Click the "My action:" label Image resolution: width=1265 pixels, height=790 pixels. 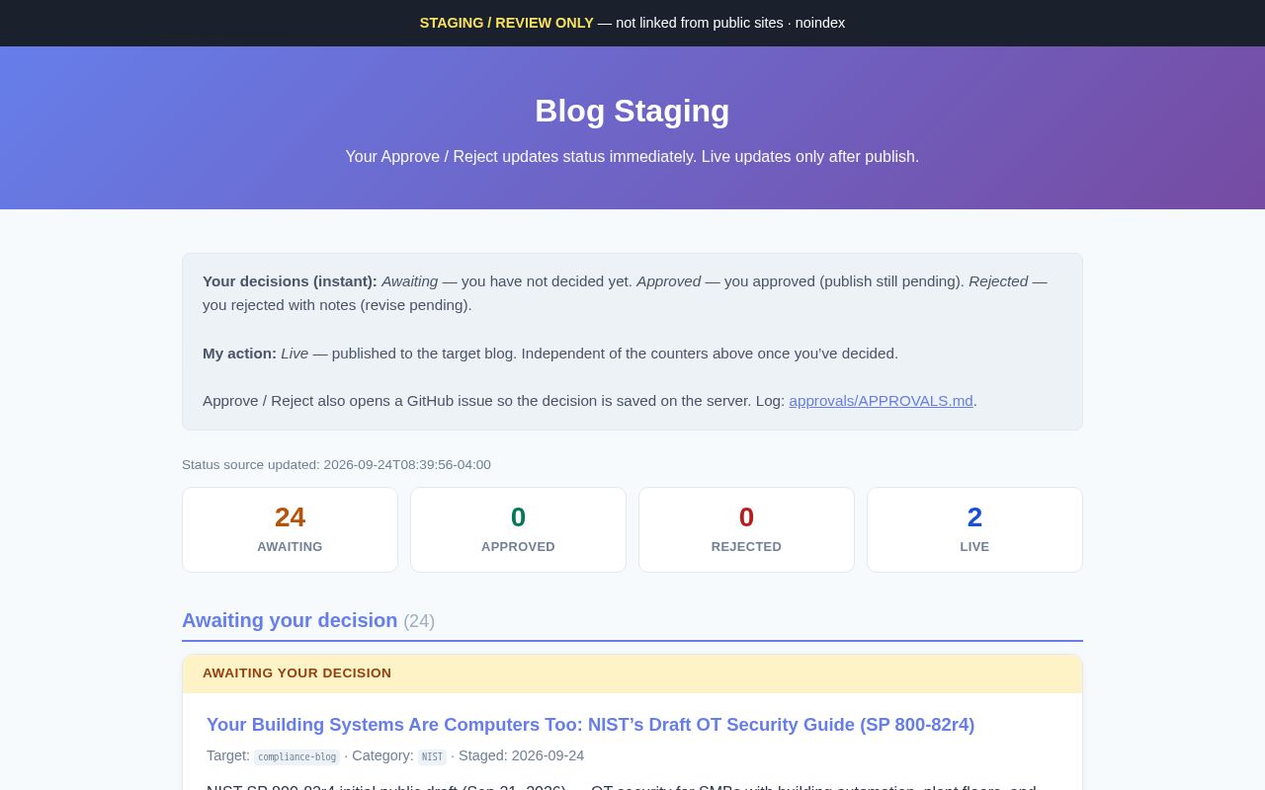[239, 354]
